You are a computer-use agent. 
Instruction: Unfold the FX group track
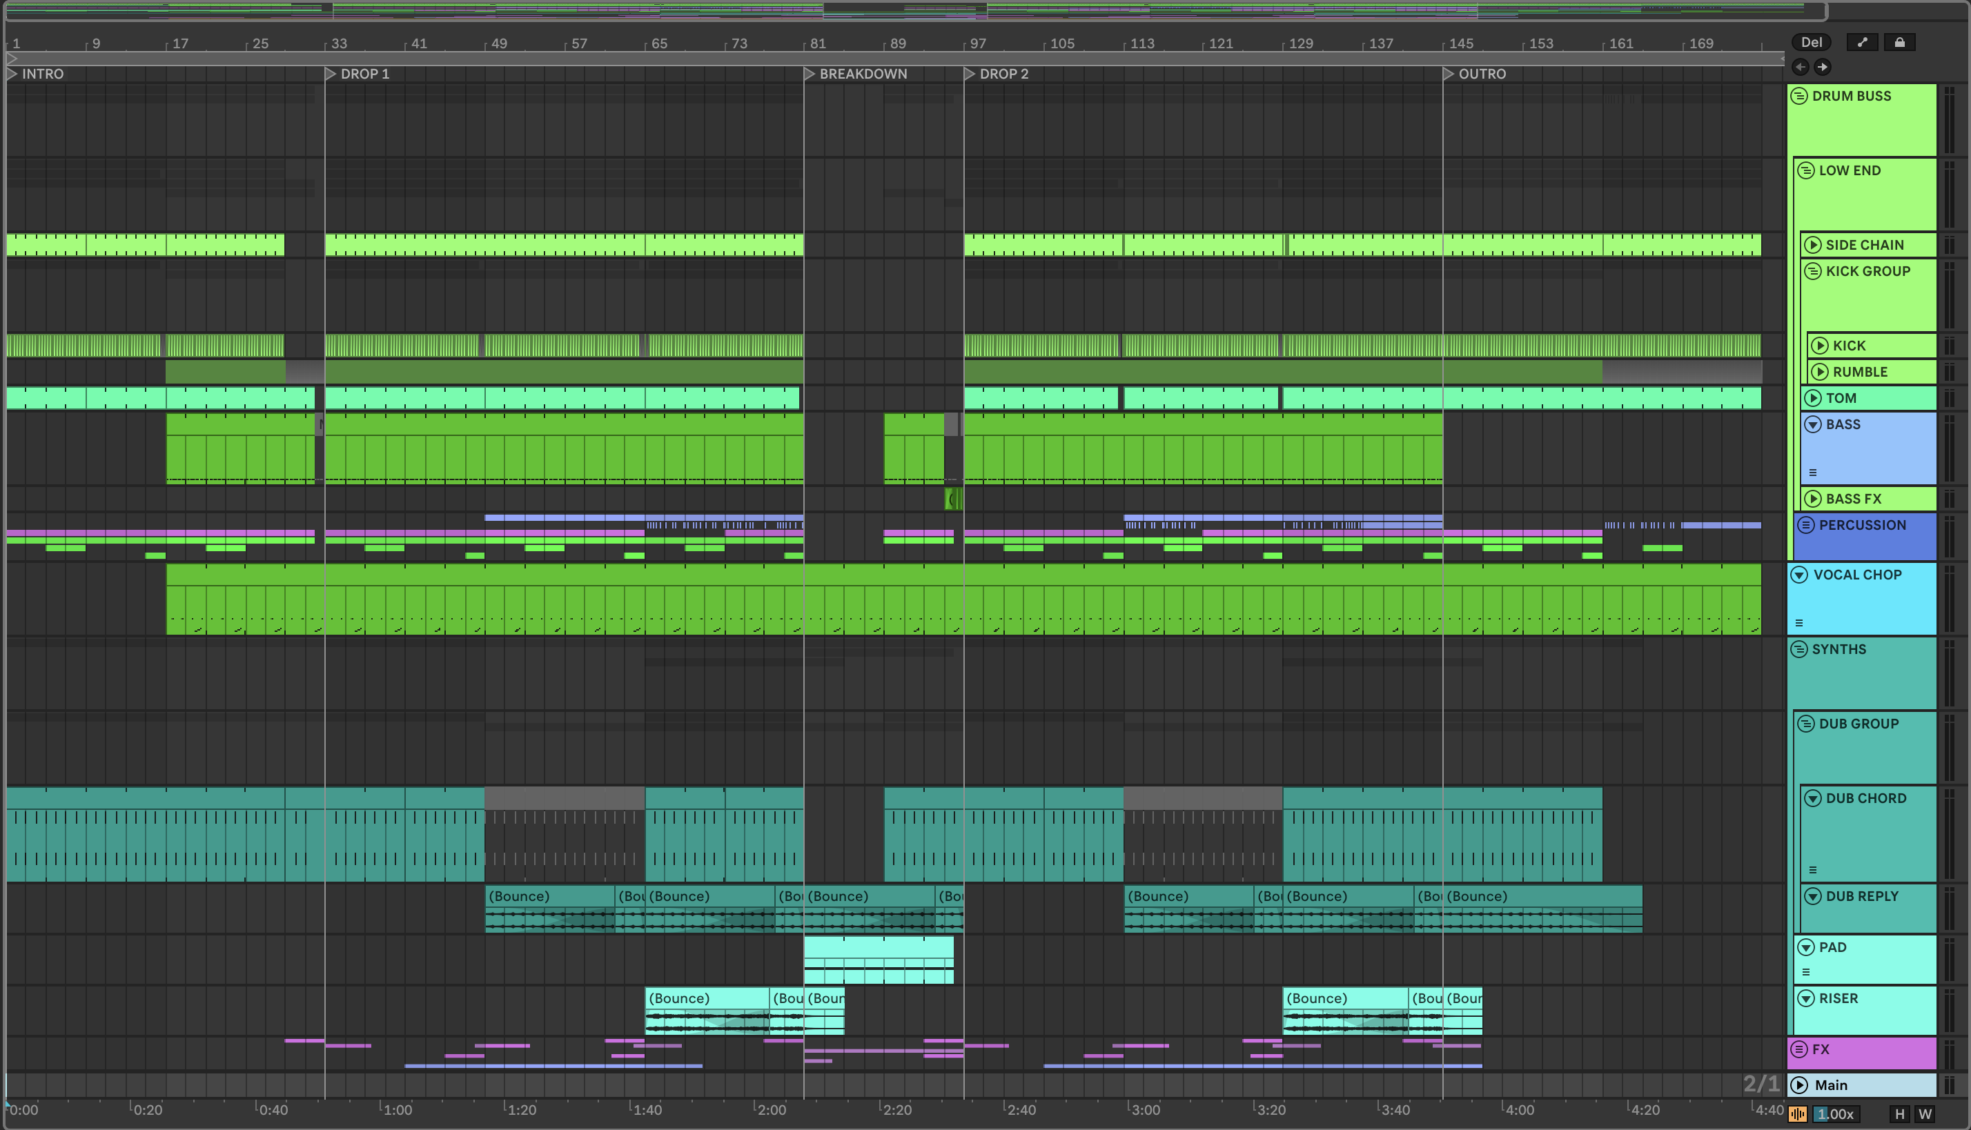click(x=1799, y=1049)
